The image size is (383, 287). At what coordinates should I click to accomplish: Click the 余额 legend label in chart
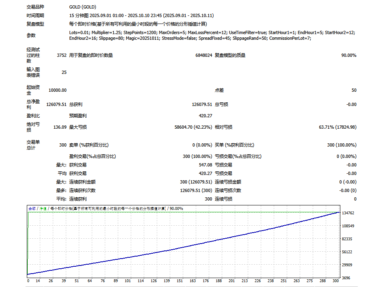[x=32, y=209]
